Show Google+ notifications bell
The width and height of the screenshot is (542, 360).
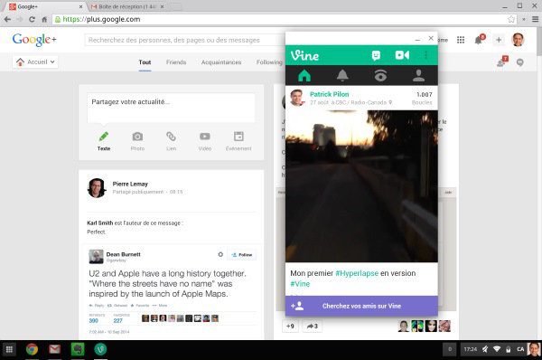click(x=479, y=40)
